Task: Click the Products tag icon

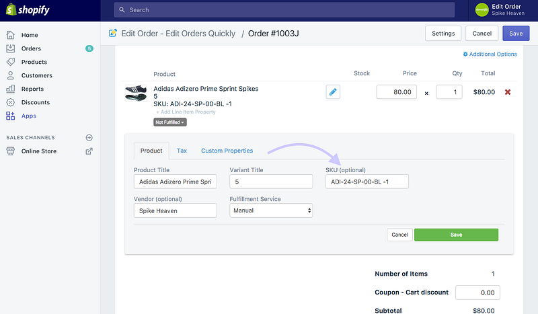Action: click(x=11, y=62)
